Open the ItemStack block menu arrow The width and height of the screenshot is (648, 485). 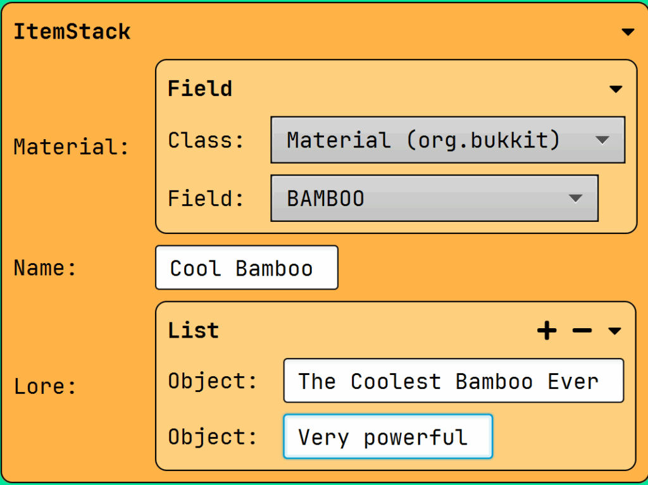click(627, 32)
